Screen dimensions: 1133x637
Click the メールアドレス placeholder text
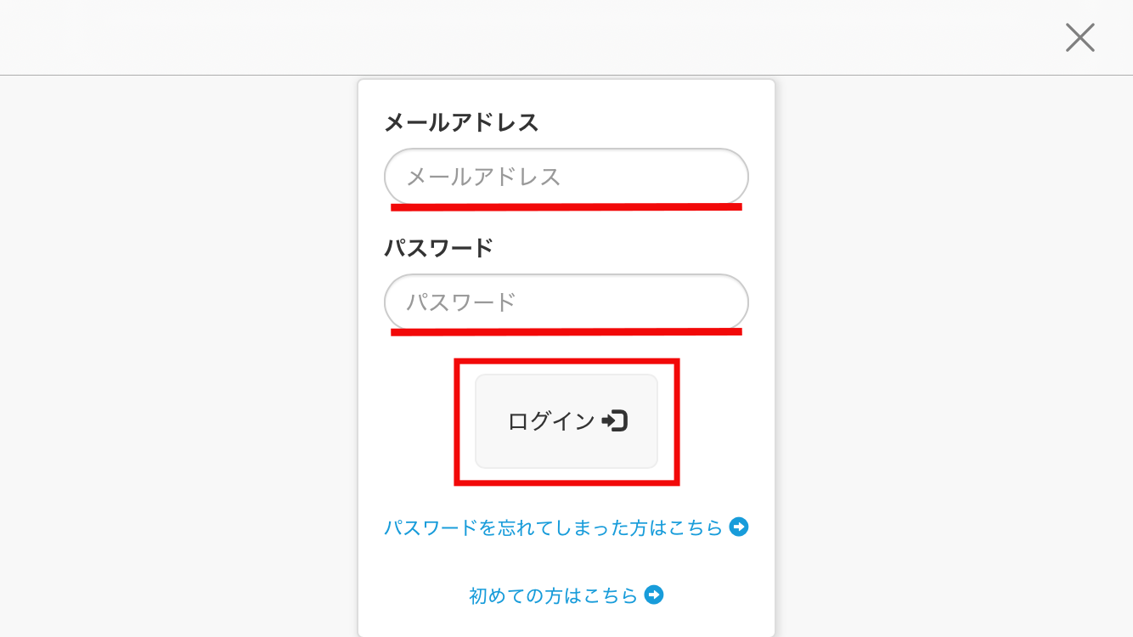[x=482, y=176]
